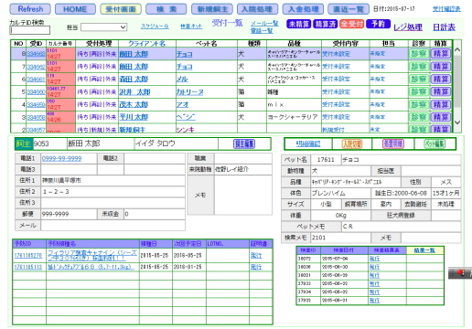Click 発行 for exam dated 2015-07-04
Screen dimensions: 472x329
374,259
